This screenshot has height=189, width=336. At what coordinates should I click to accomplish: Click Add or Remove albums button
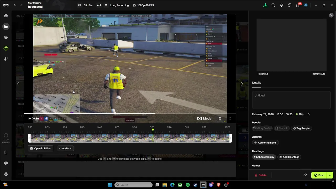265,143
